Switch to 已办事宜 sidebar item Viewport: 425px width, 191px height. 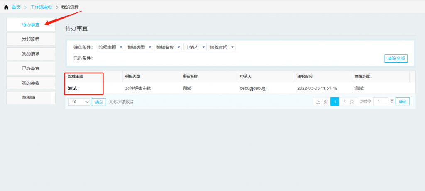[x=31, y=68]
